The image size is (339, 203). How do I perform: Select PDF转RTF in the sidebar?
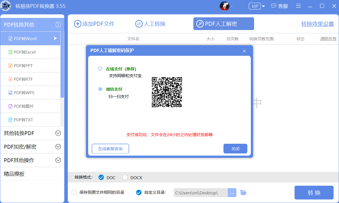pos(30,79)
